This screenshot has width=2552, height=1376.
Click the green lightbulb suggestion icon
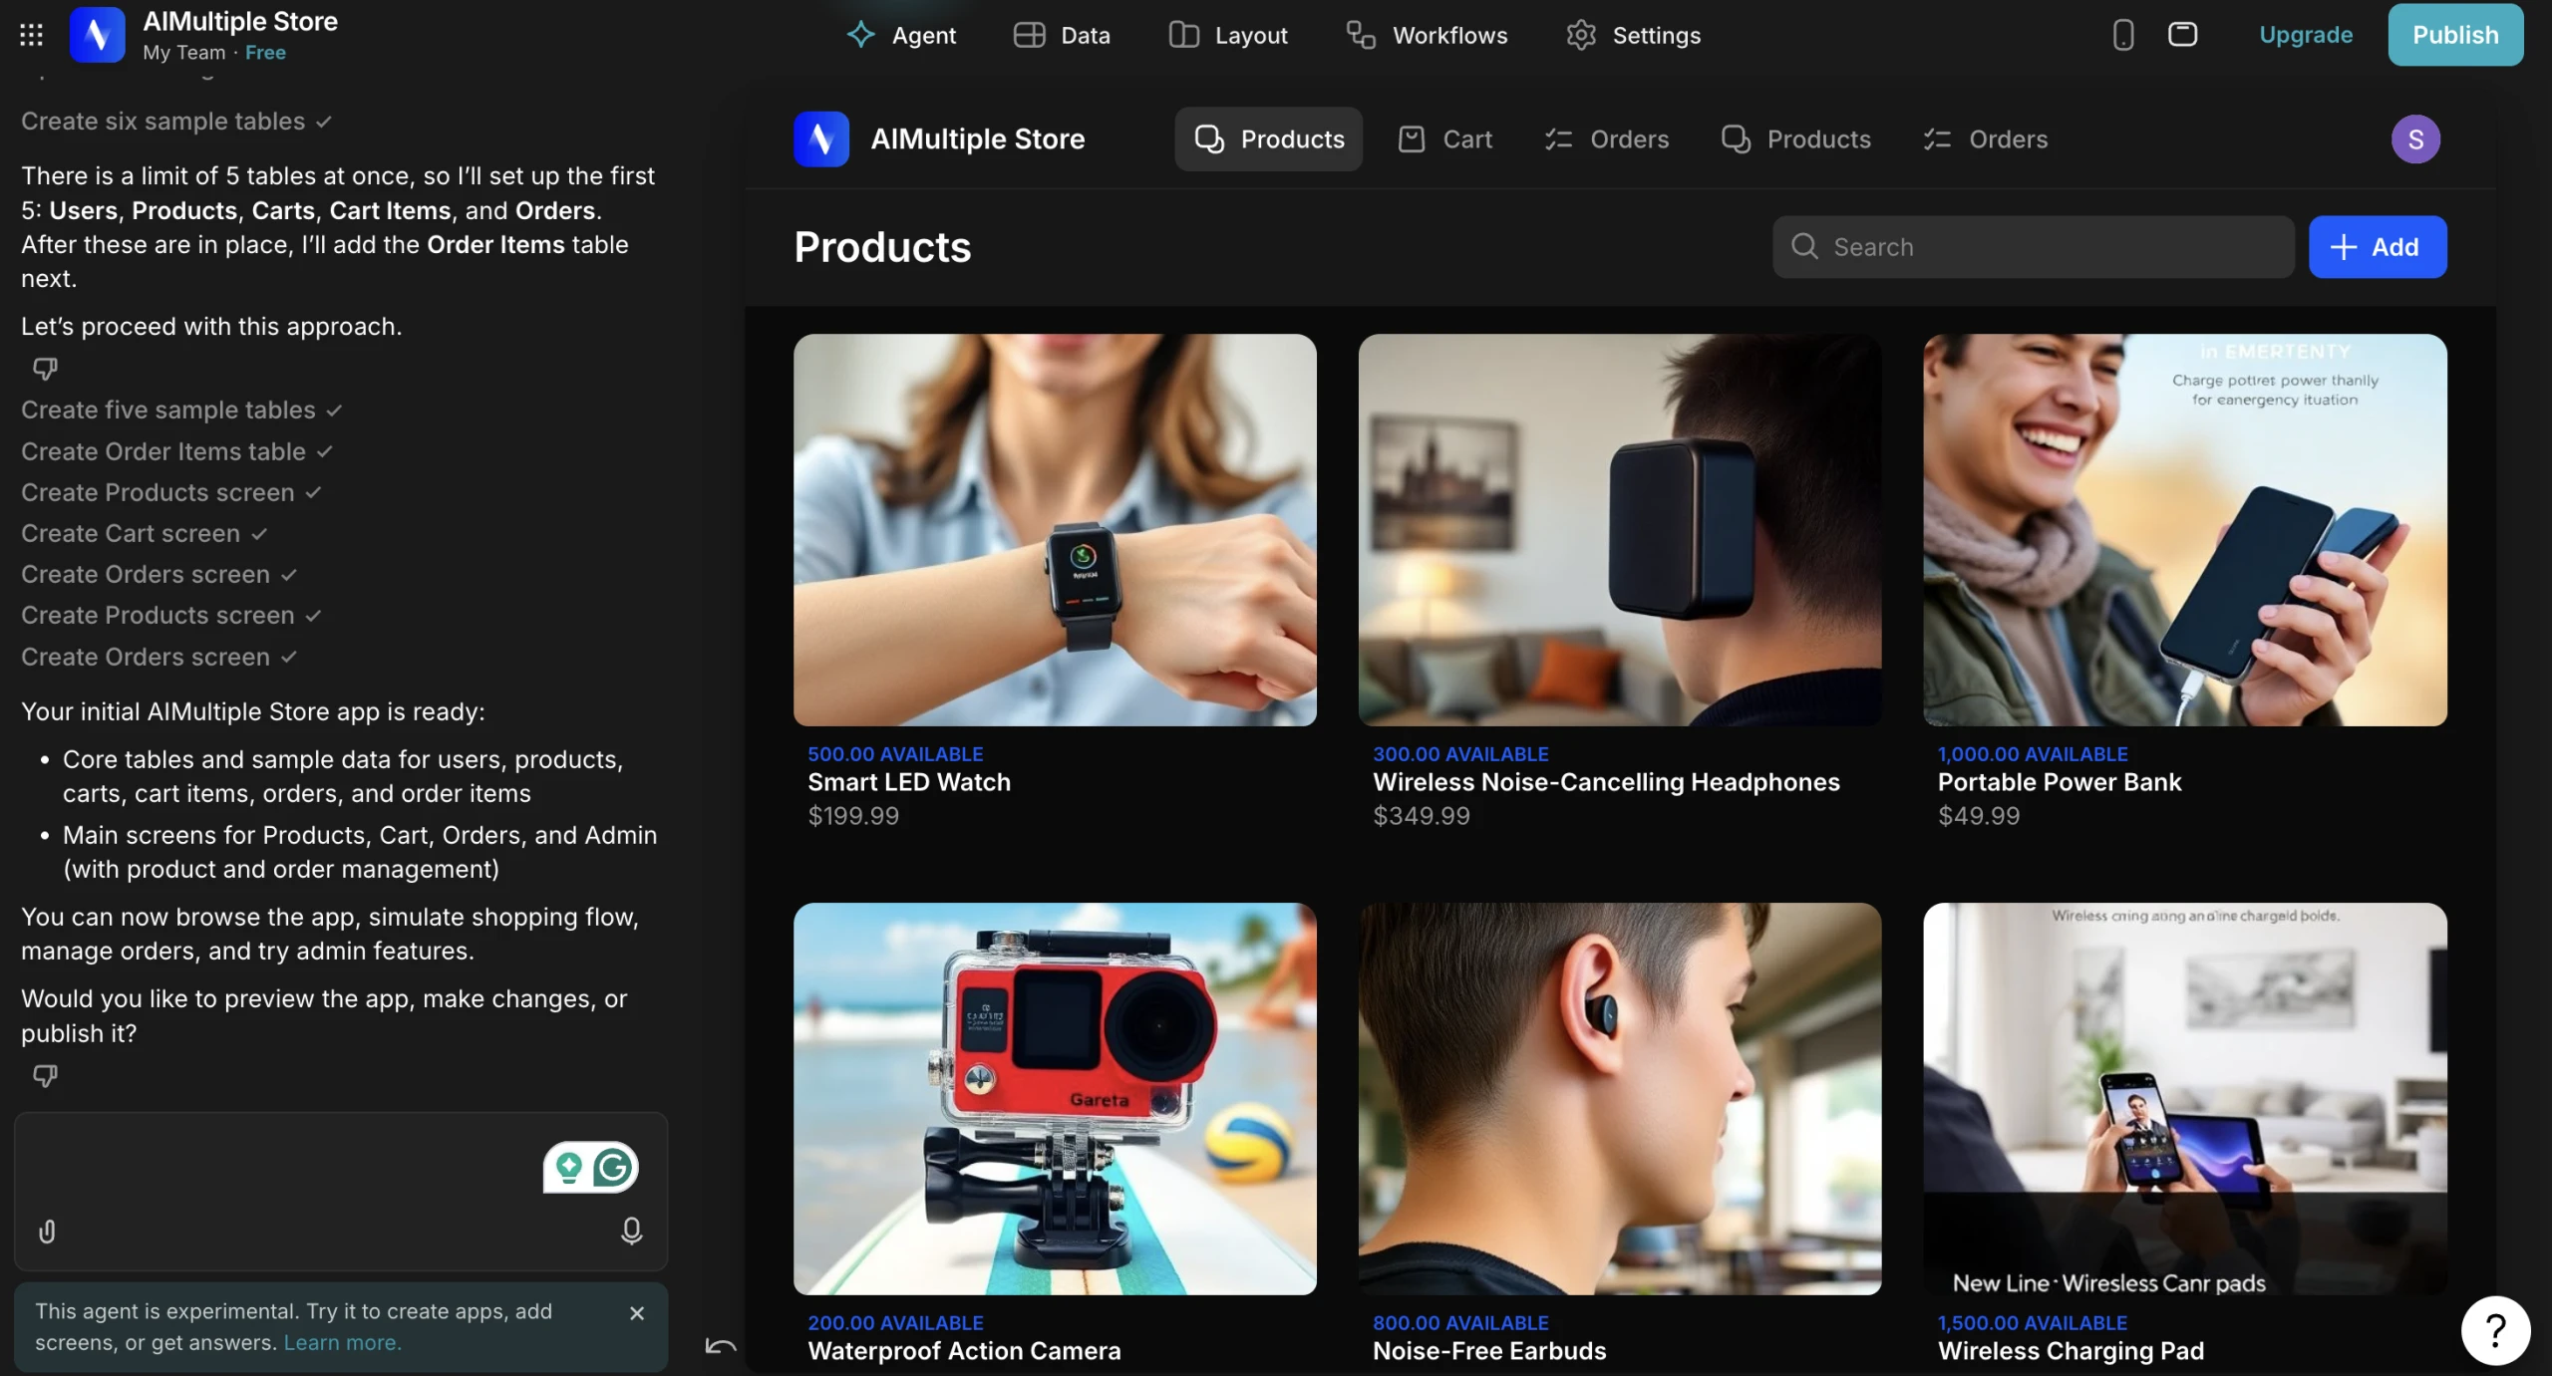569,1167
